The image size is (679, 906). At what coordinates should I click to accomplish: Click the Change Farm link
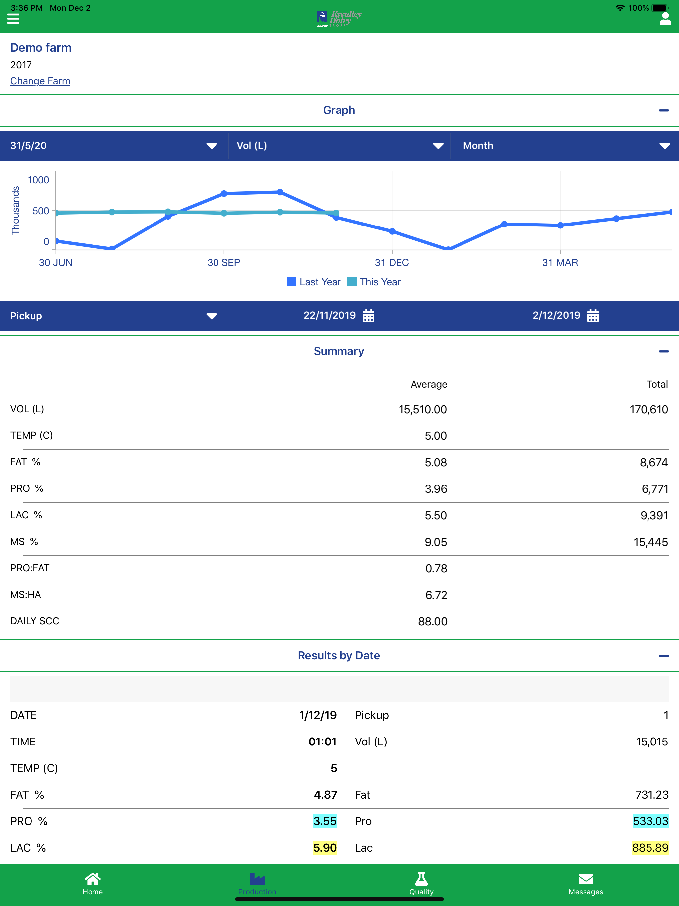click(40, 81)
